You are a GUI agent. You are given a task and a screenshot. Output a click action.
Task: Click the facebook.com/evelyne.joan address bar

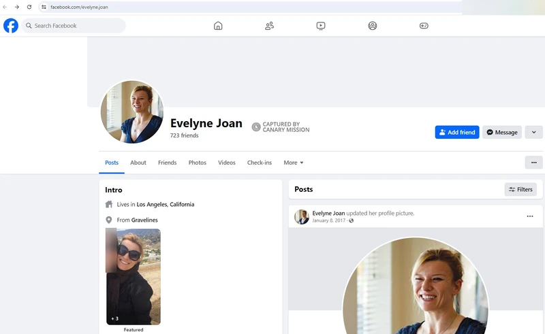pos(250,7)
